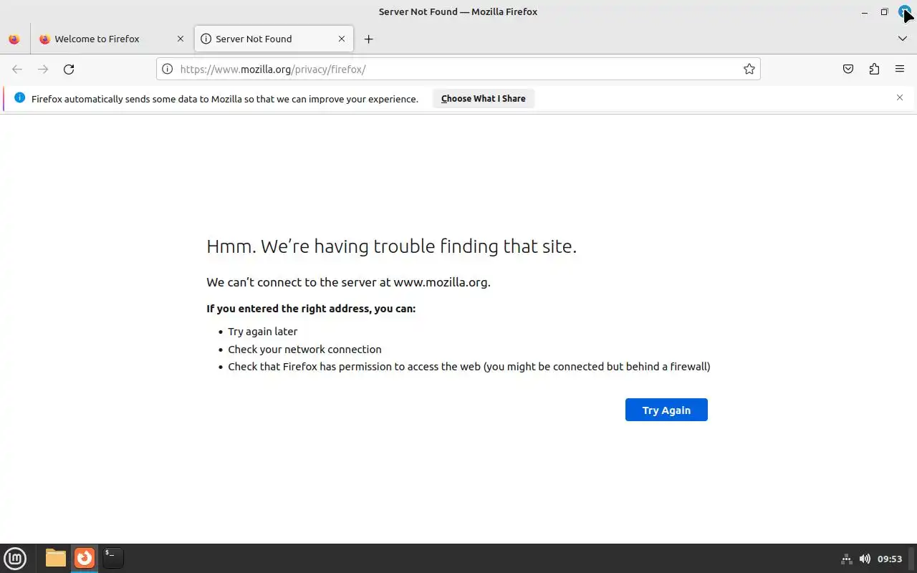Open the Files manager from taskbar
Viewport: 917px width, 573px height.
[55, 558]
